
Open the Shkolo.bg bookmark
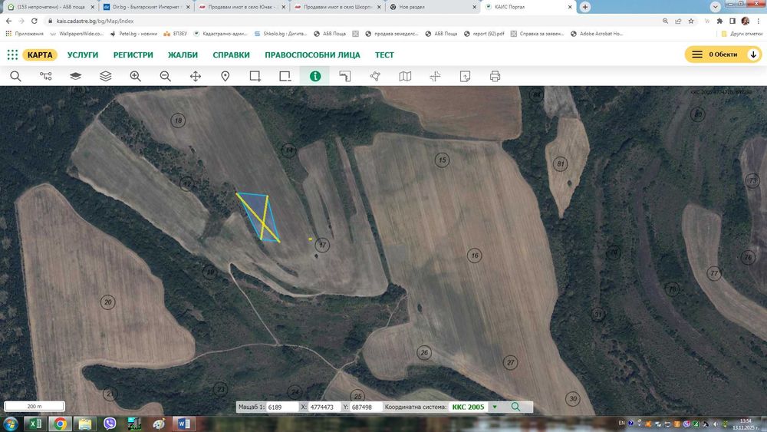280,34
